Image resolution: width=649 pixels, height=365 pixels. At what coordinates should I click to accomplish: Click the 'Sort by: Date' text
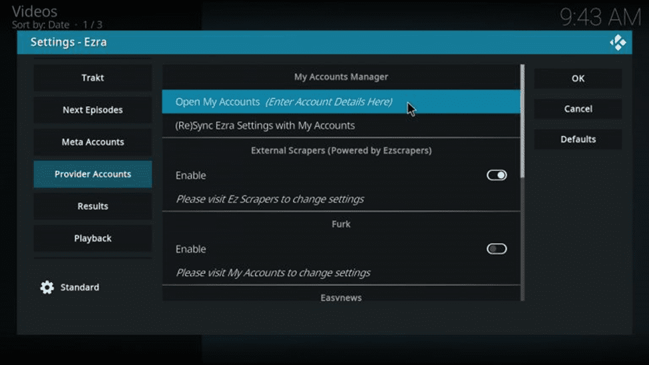(x=41, y=25)
